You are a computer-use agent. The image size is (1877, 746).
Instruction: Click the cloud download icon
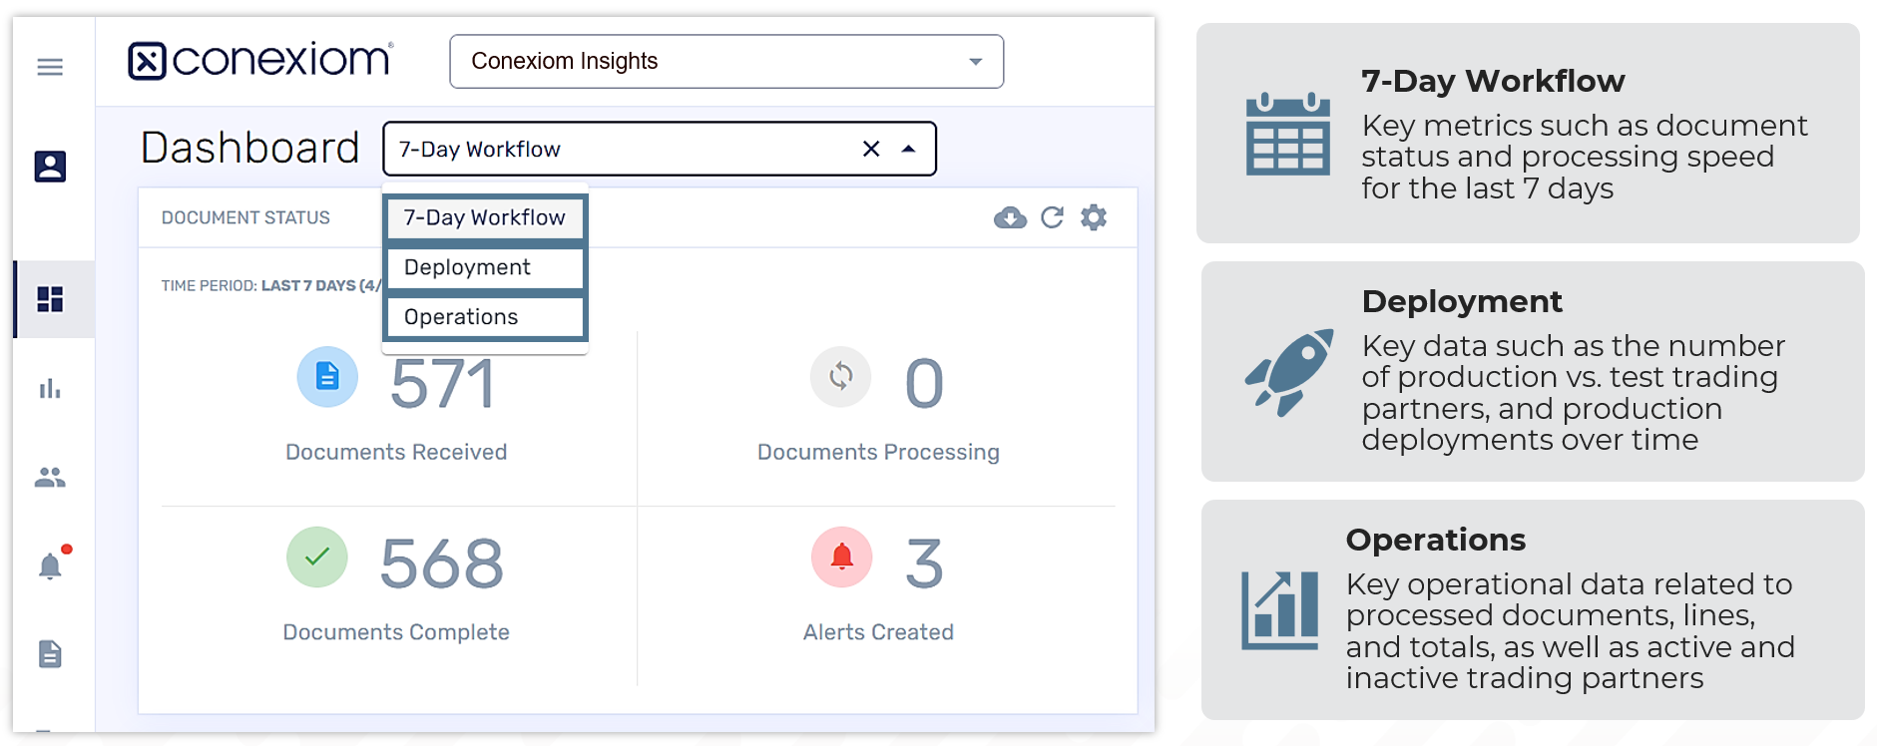point(1010,217)
